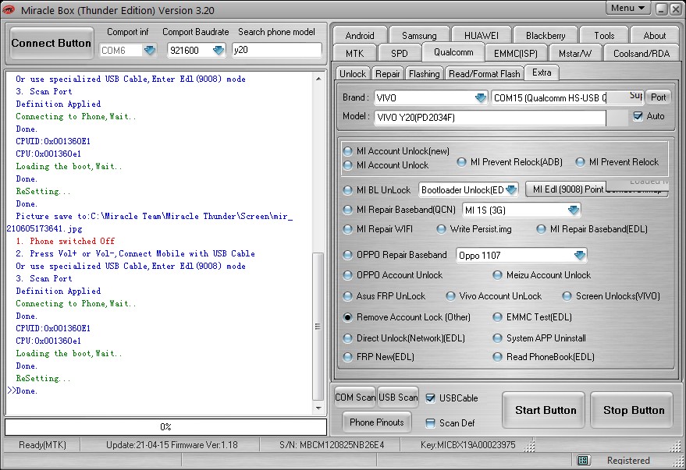The width and height of the screenshot is (686, 470).
Task: Select MI Repair Baseband(QCN) option
Action: tap(348, 210)
